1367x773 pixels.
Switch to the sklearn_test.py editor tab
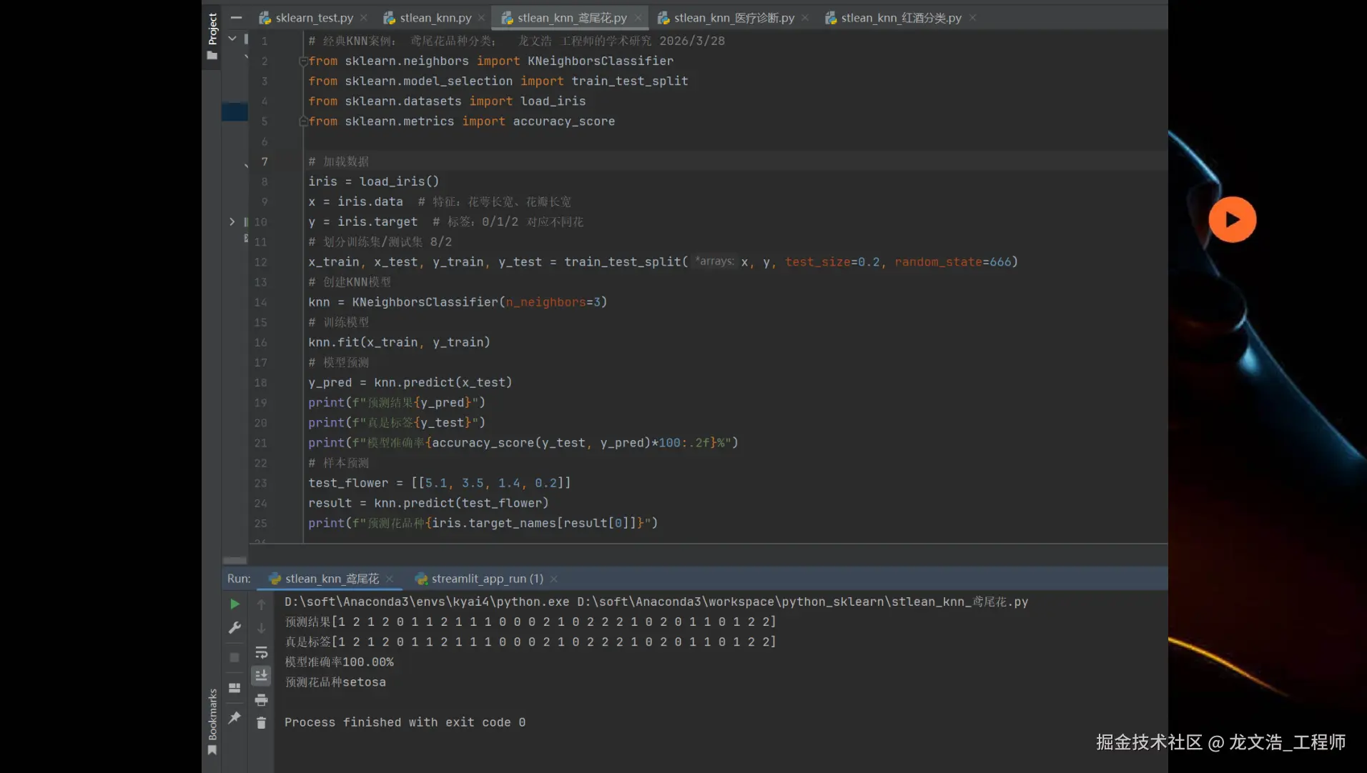pyautogui.click(x=314, y=18)
